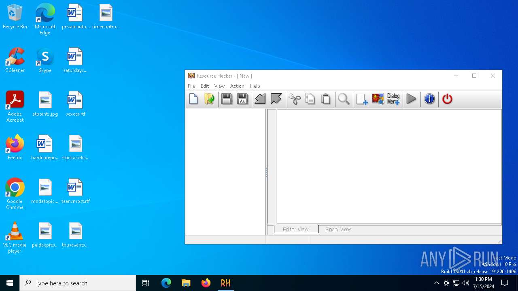The width and height of the screenshot is (518, 291).
Task: Click the Add new resource icon
Action: (x=362, y=99)
